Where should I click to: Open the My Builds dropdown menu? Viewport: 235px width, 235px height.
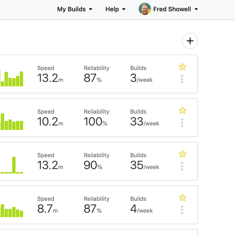point(74,9)
